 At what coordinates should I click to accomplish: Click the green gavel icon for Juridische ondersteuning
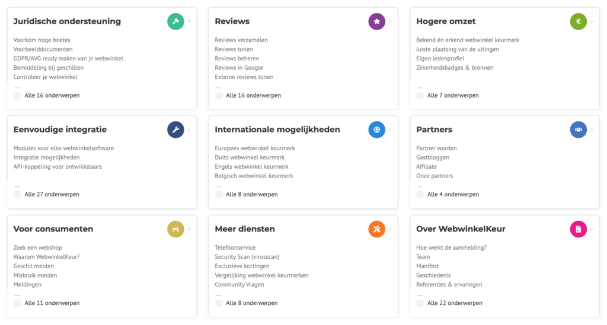(175, 22)
